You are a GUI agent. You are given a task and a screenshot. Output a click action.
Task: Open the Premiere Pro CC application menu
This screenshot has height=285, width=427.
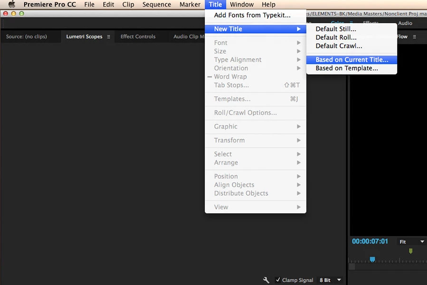tap(50, 4)
